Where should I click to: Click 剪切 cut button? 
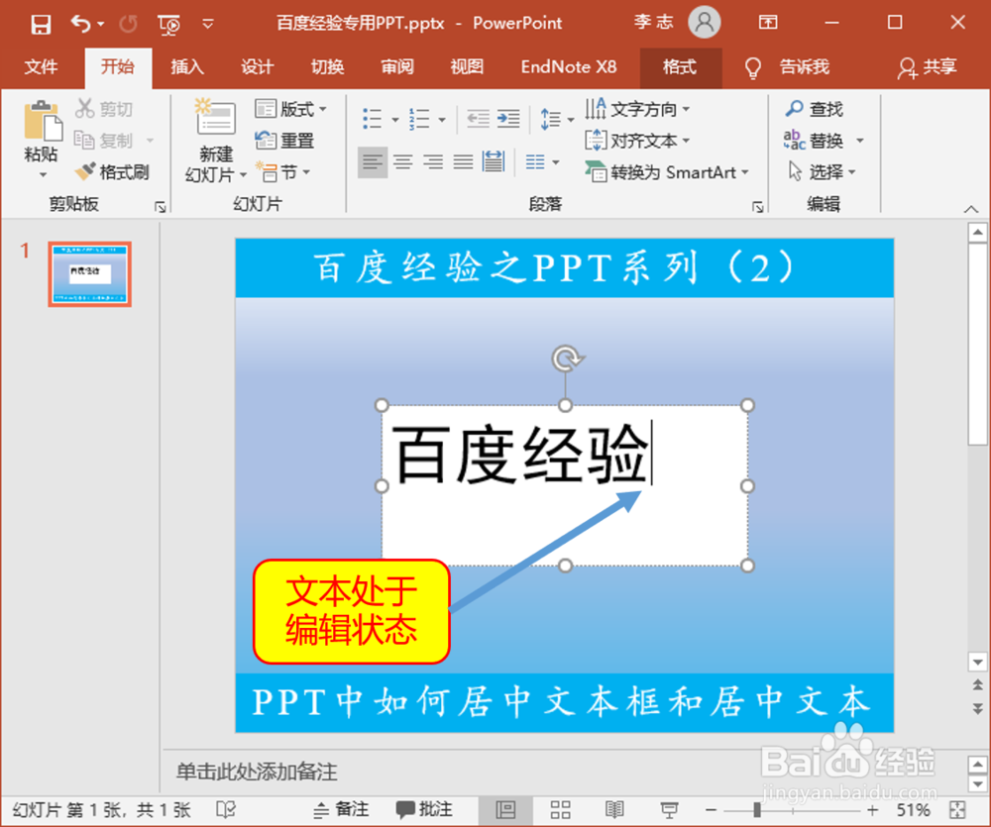coord(104,109)
